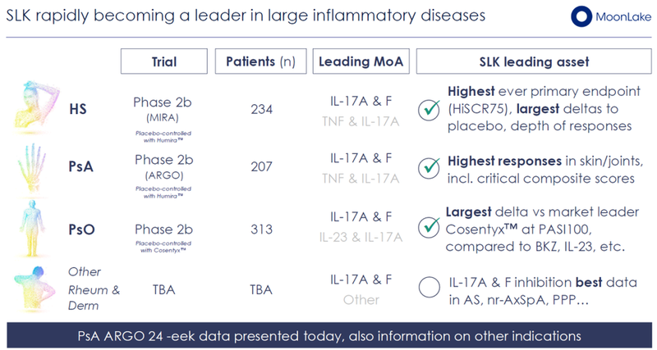Click the Phase 2b (ARGO) trial text

(163, 165)
